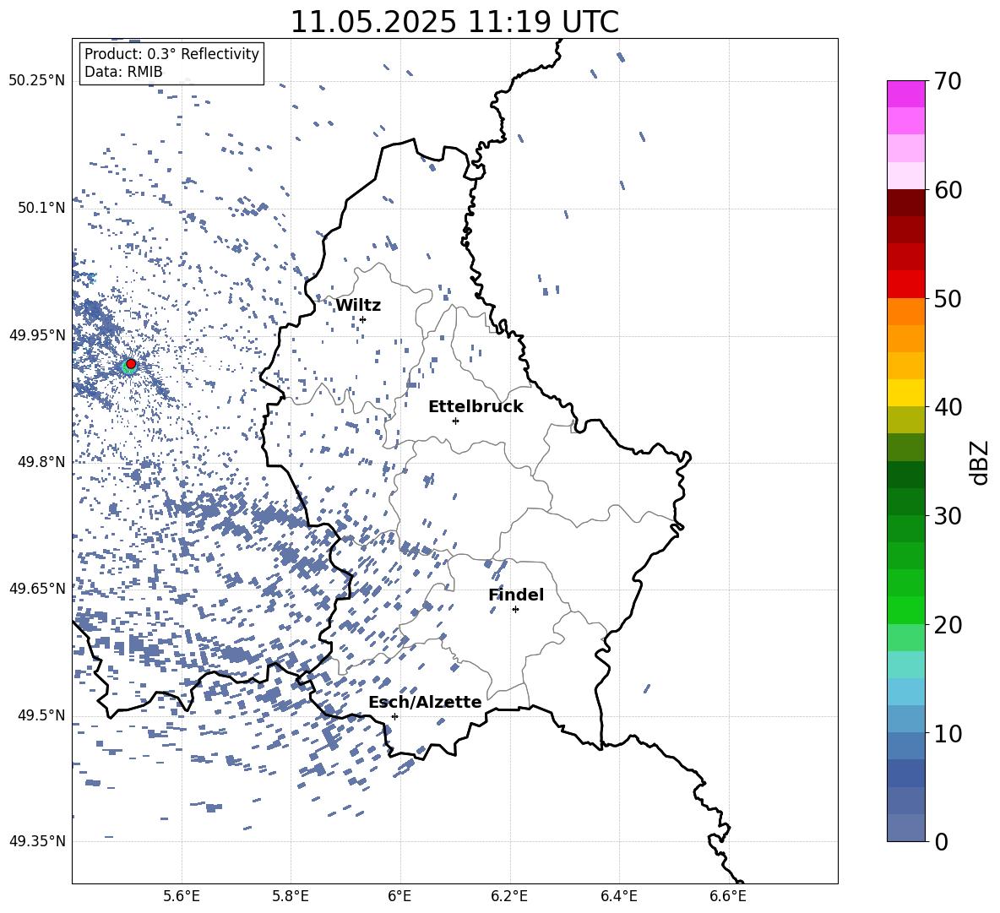Click the 6.6°E longitude label
The width and height of the screenshot is (1000, 913).
(x=728, y=896)
